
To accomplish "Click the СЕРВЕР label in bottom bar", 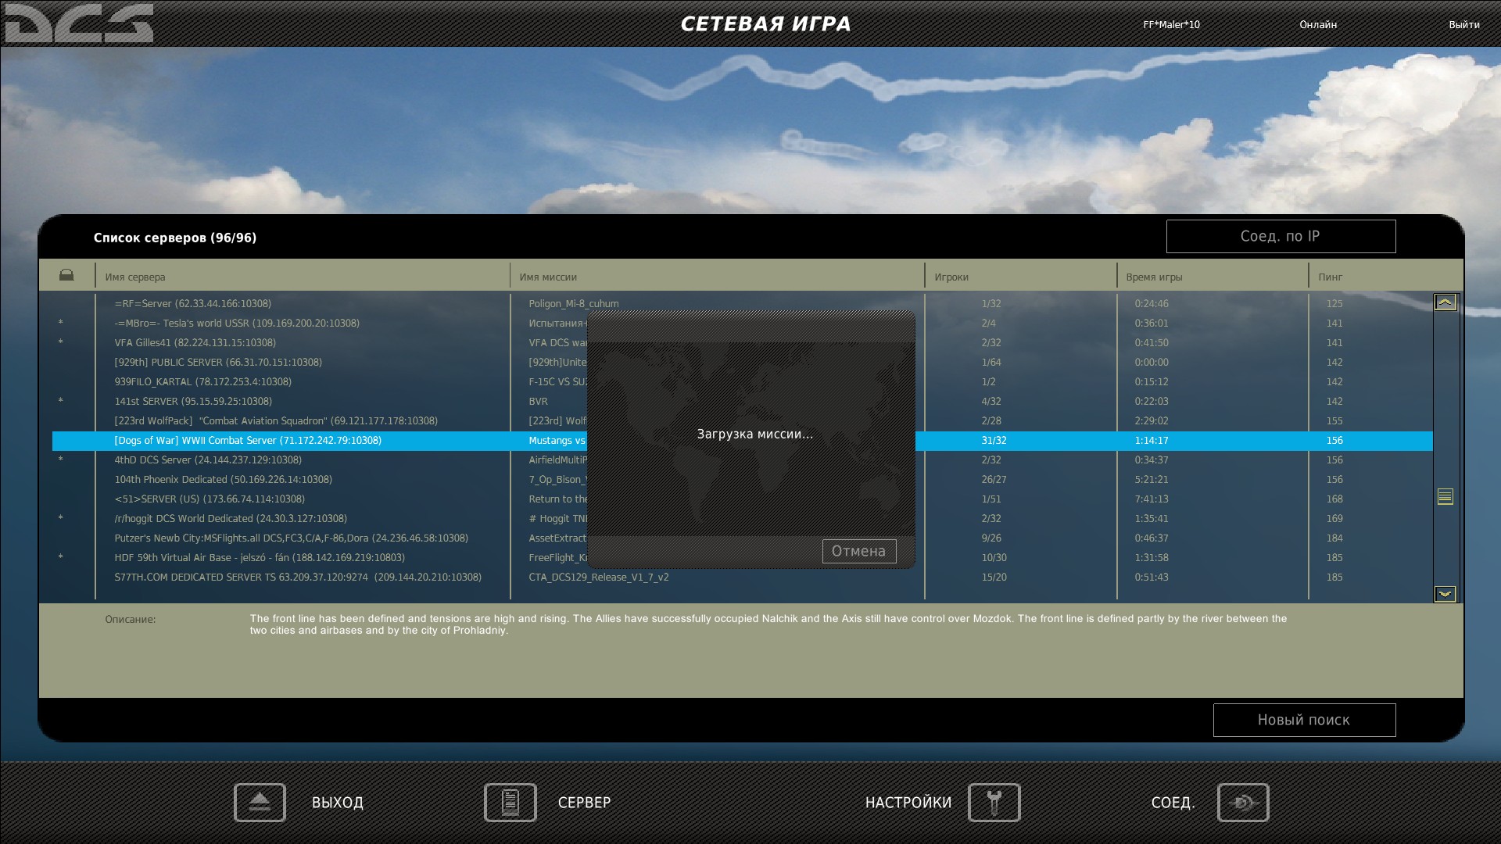I will [585, 803].
